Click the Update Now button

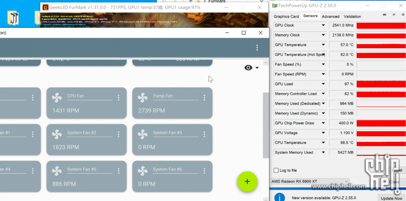point(391,198)
